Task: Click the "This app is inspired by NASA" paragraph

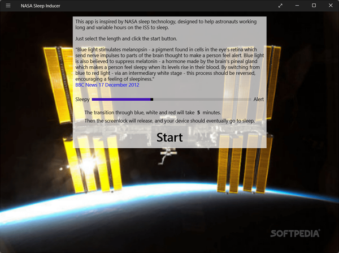Action: 166,24
